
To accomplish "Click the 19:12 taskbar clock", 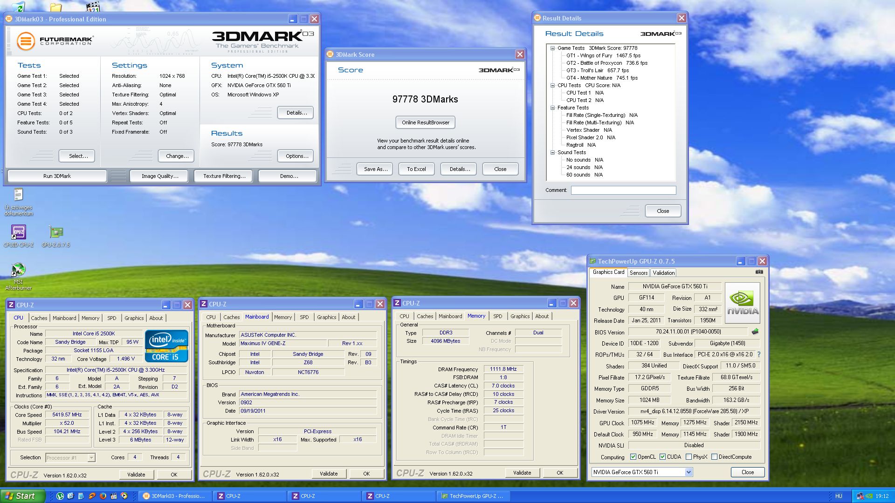I will pyautogui.click(x=882, y=496).
